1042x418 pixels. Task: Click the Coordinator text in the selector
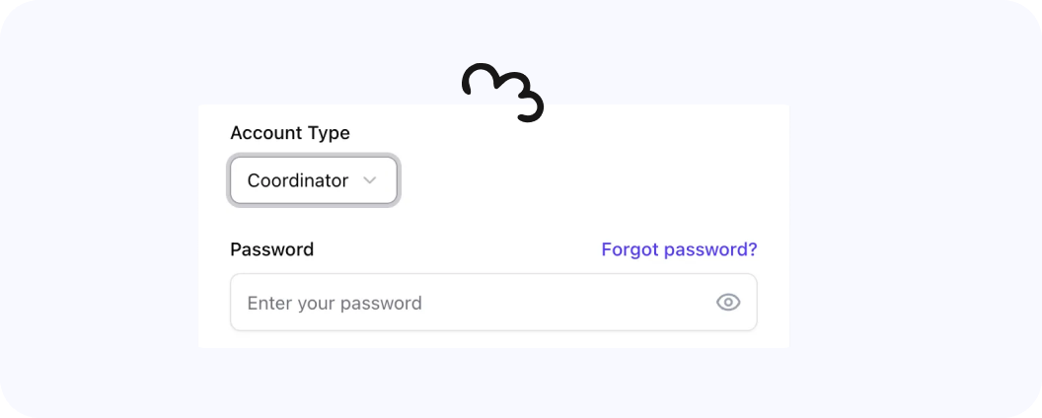(297, 181)
